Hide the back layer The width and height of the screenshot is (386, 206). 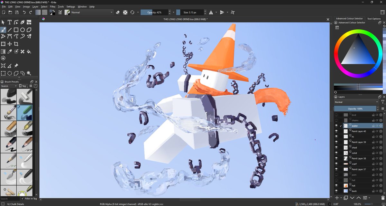click(x=336, y=191)
